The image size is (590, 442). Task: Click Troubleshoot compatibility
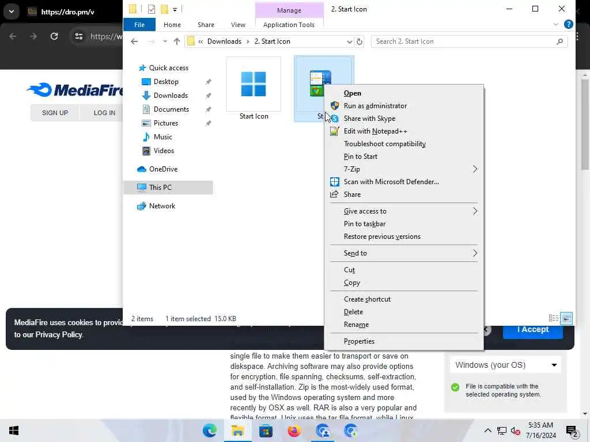click(x=384, y=144)
